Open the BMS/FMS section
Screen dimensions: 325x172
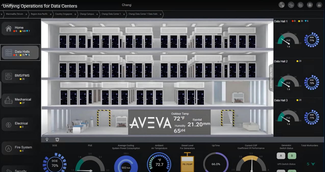pyautogui.click(x=21, y=76)
